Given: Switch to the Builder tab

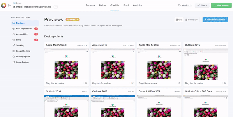Looking at the screenshot, I should [103, 5].
